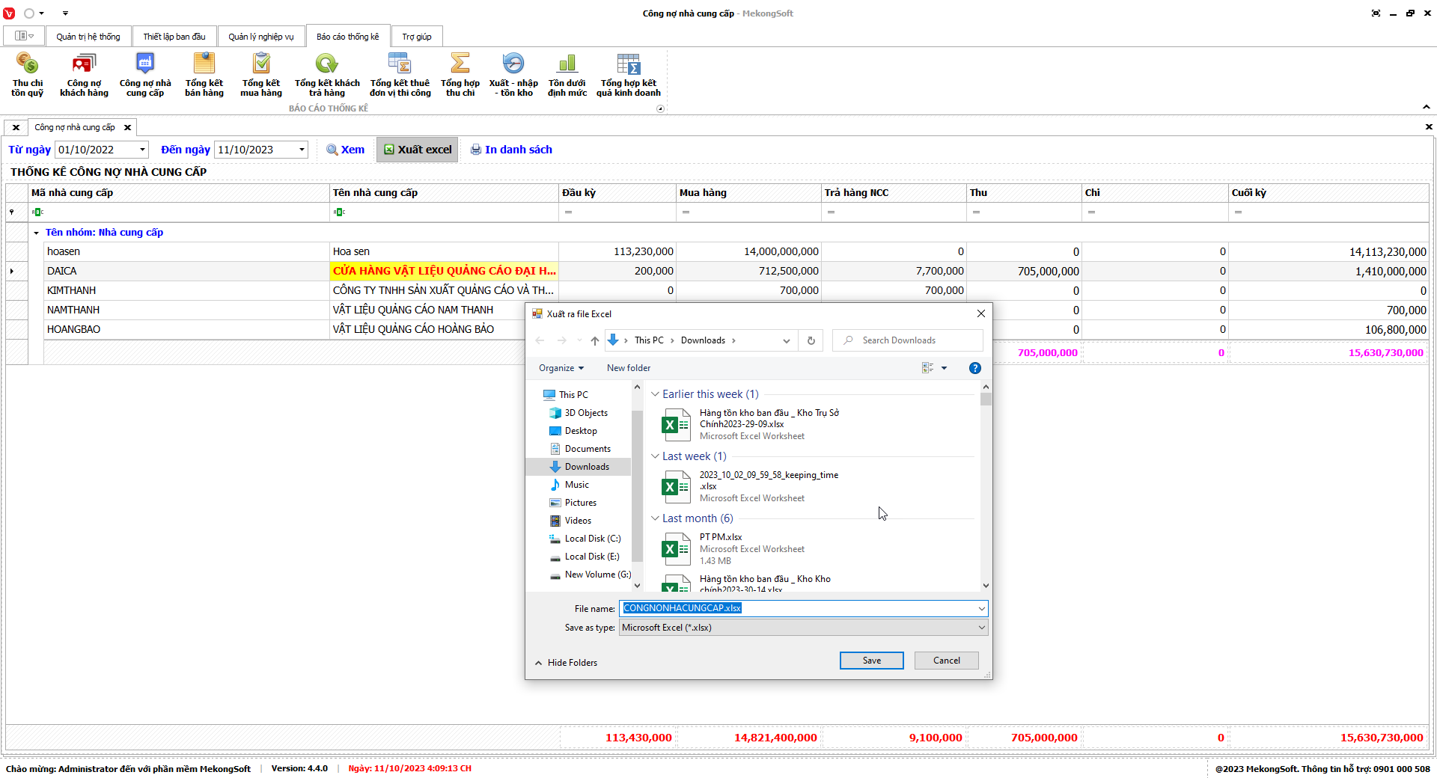This screenshot has height=778, width=1437.
Task: Refresh the Downloads folder listing
Action: click(x=811, y=340)
